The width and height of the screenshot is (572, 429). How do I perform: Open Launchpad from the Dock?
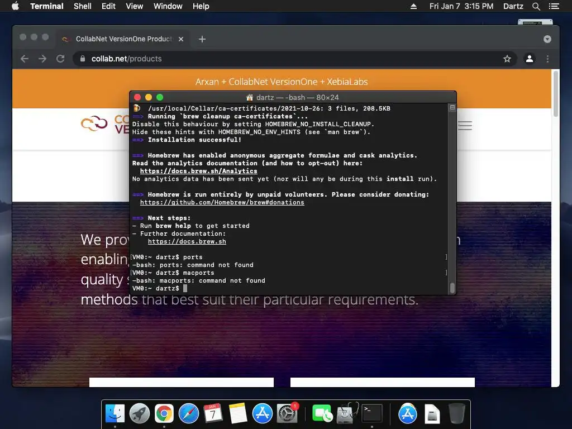(139, 414)
